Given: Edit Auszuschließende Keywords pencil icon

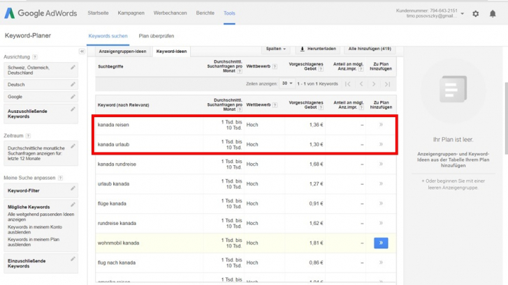Looking at the screenshot, I should pyautogui.click(x=73, y=109).
